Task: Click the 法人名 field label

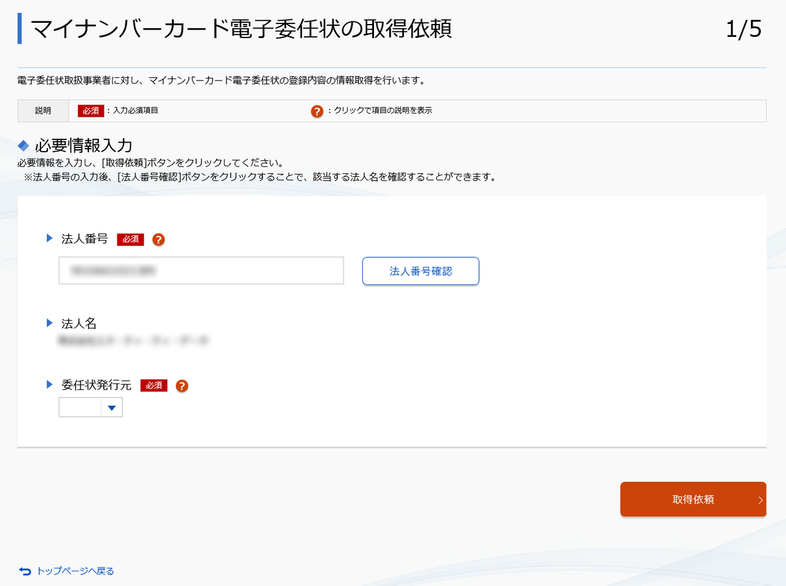Action: [79, 324]
